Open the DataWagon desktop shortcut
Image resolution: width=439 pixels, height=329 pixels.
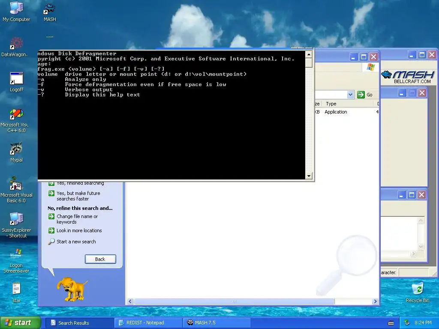tap(15, 46)
